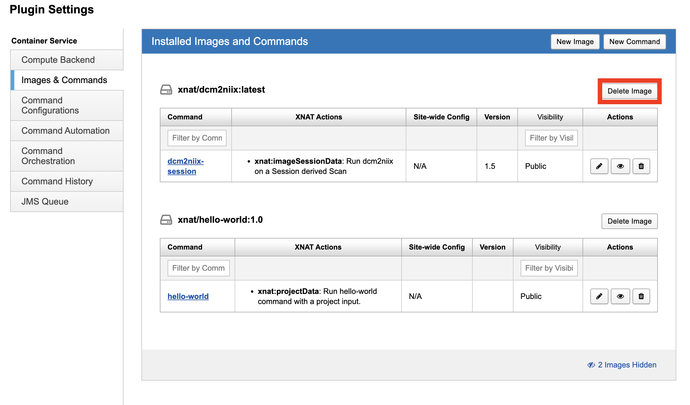Screen dimensions: 690x405
Task: Focus visibility filter field in dcm2niix table
Action: coord(551,138)
